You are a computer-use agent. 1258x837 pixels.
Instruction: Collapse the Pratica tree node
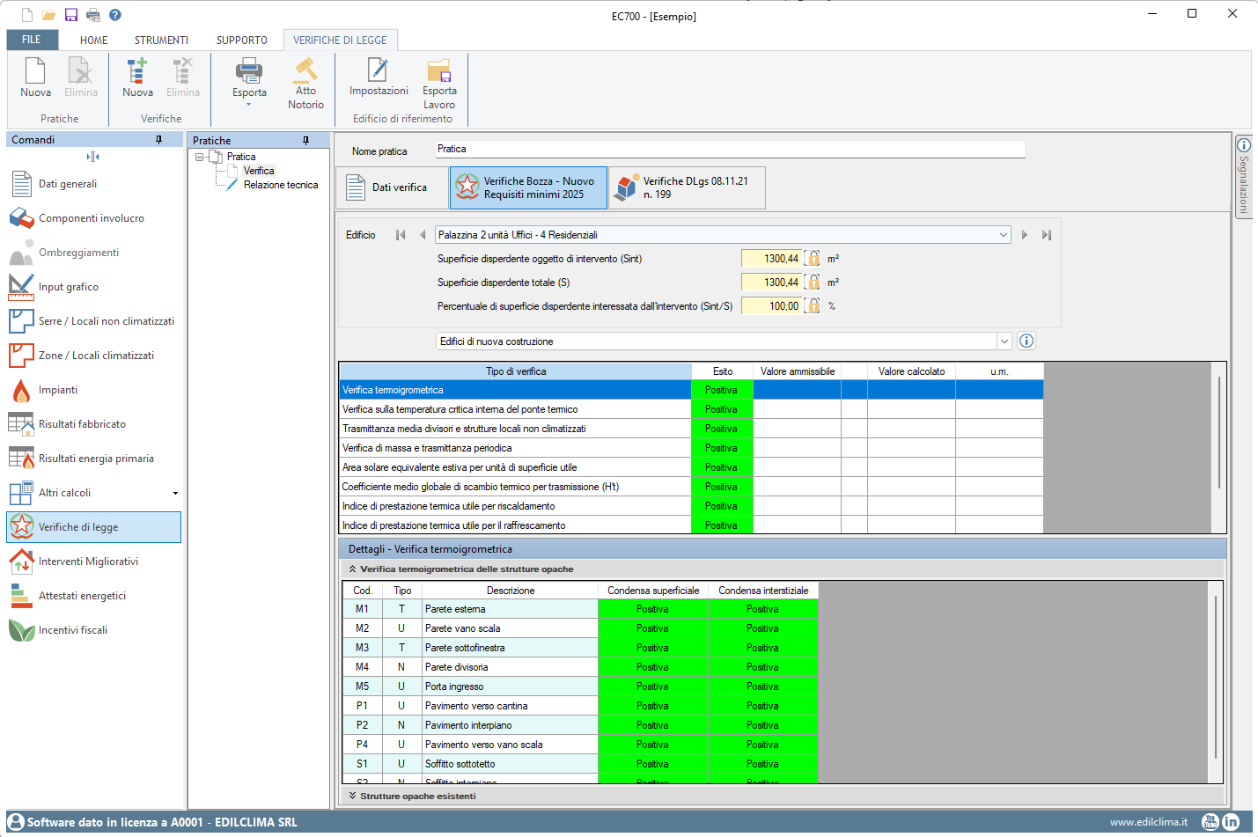(200, 157)
